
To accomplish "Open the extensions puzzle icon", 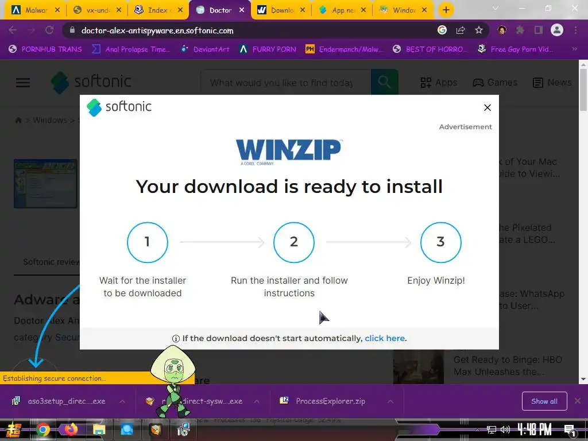I will click(520, 30).
